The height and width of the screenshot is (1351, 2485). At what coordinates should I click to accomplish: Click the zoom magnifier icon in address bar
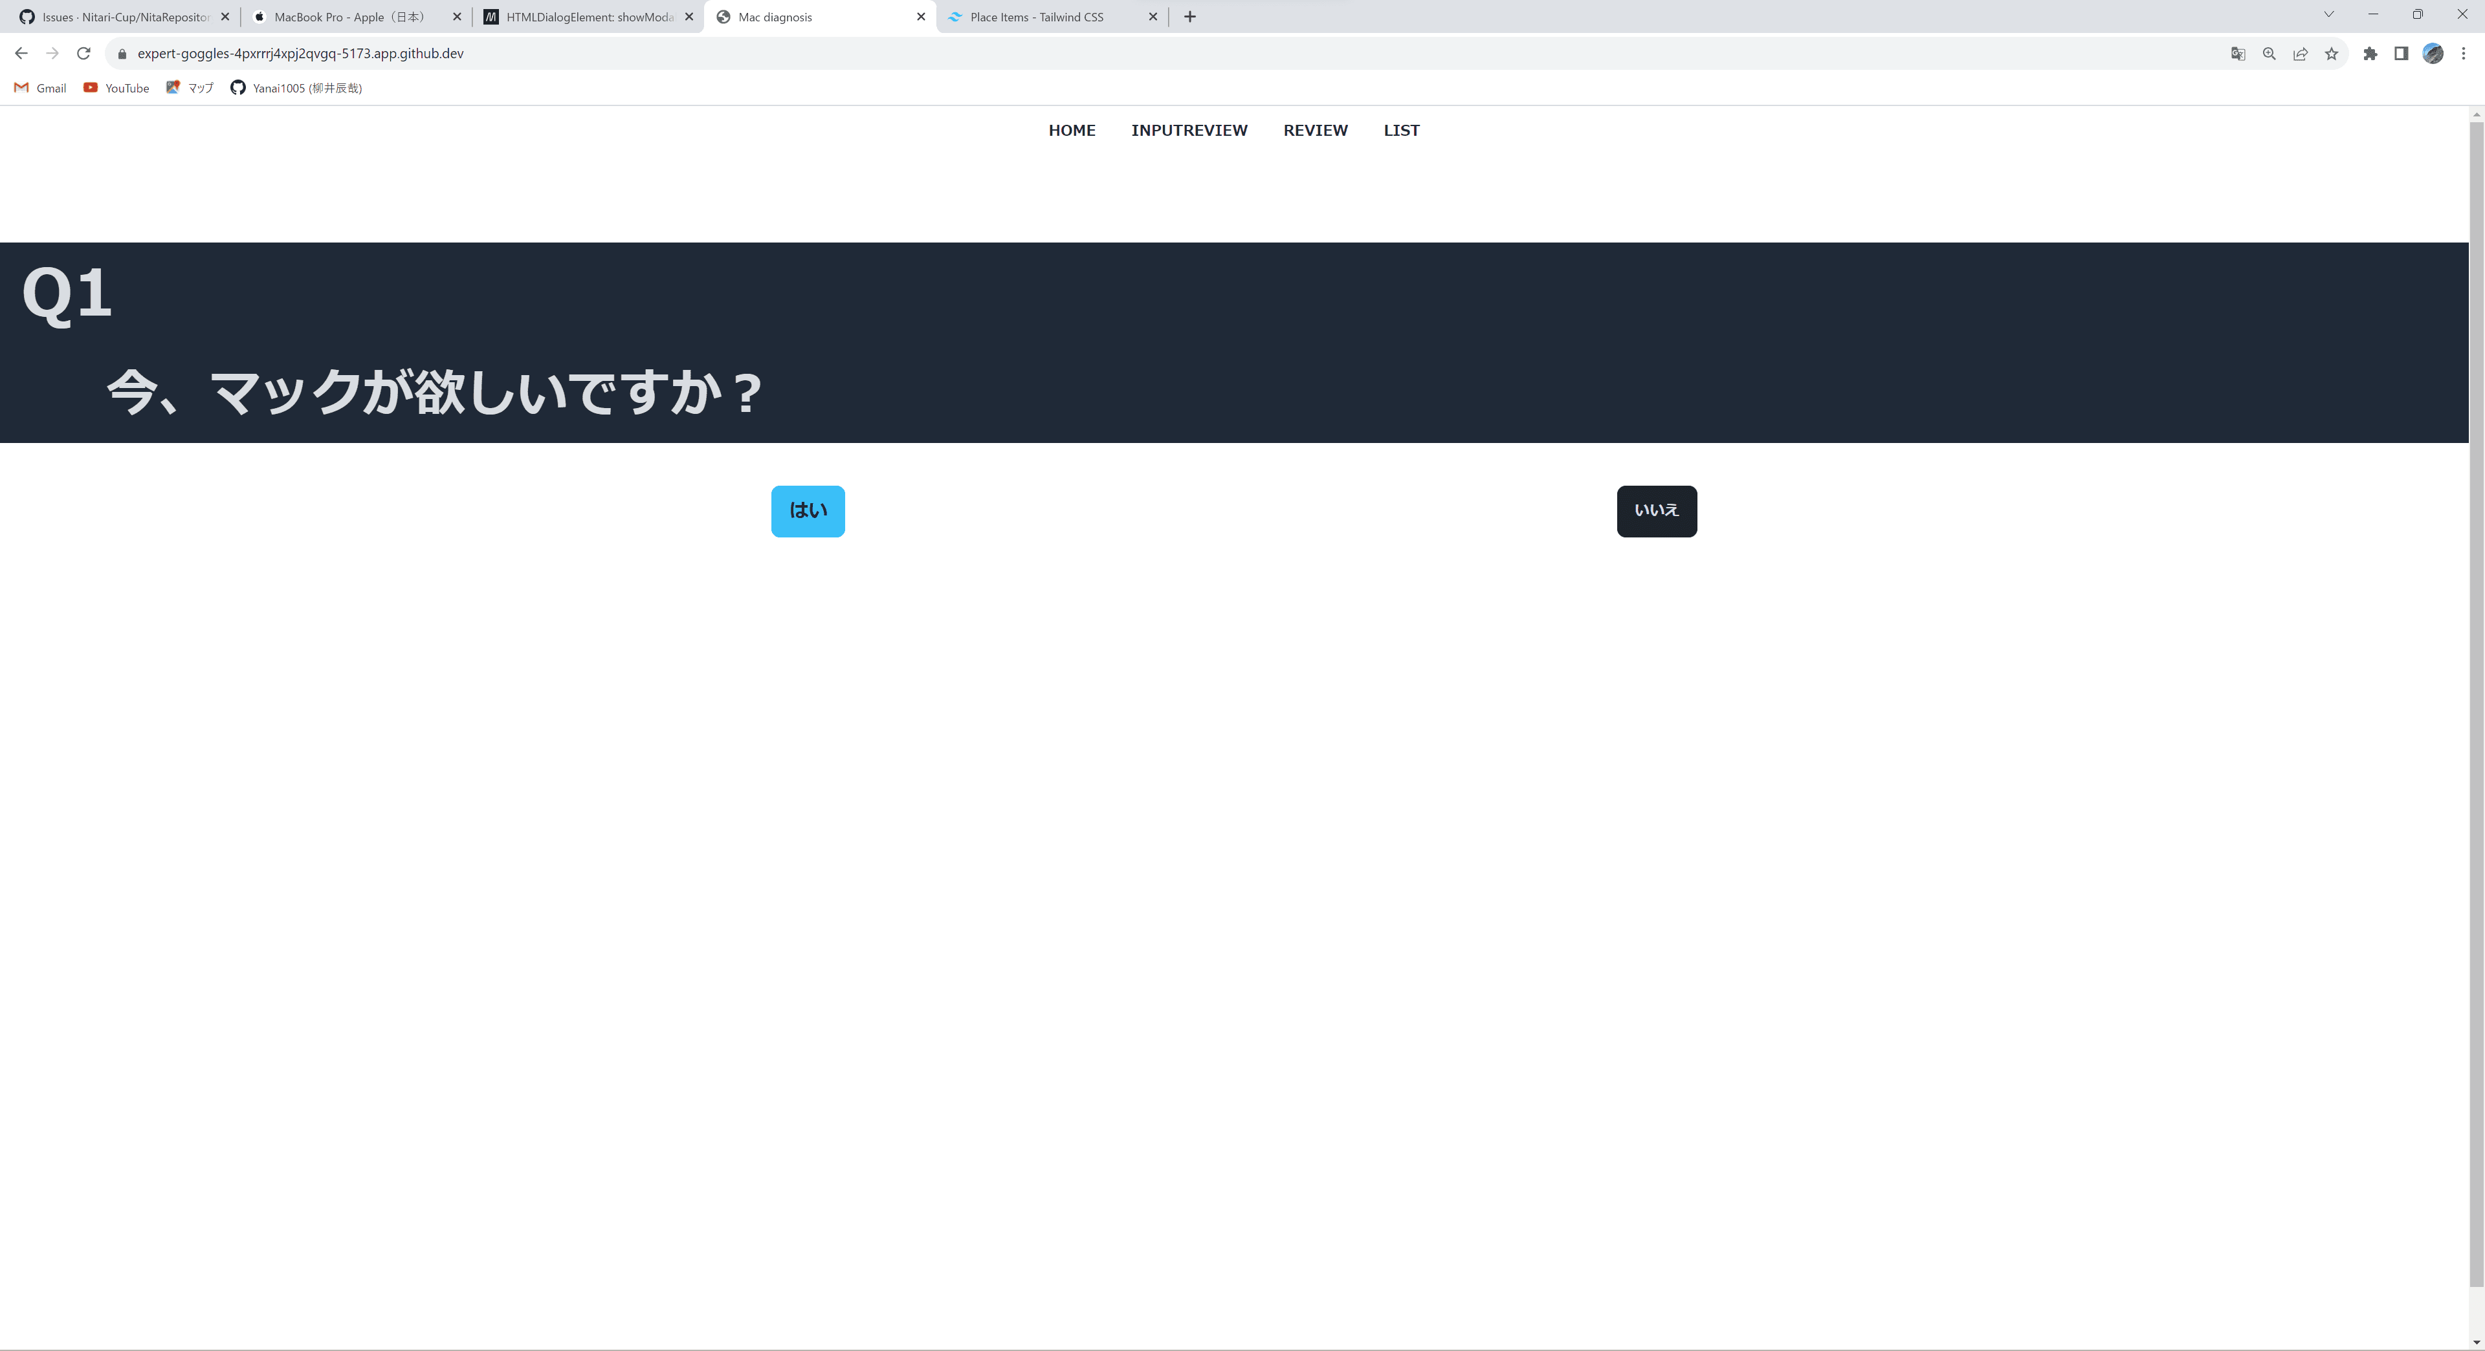point(2269,54)
